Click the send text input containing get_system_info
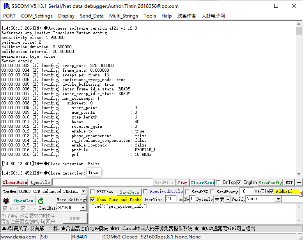The width and height of the screenshot is (303, 240). (195, 212)
